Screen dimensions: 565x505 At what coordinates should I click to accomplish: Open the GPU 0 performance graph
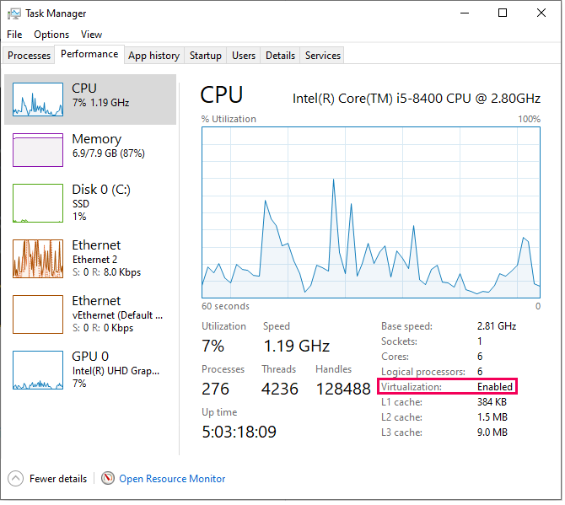tap(38, 370)
